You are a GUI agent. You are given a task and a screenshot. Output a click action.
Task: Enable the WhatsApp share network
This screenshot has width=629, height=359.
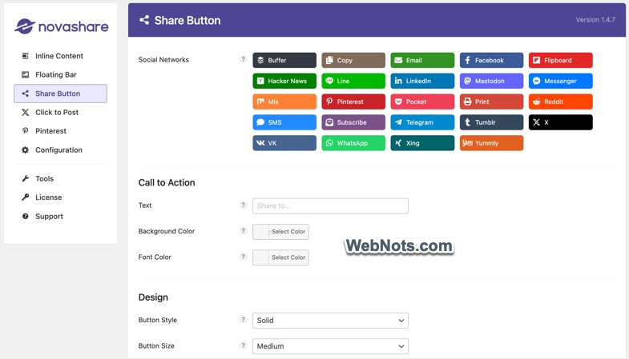pos(353,143)
